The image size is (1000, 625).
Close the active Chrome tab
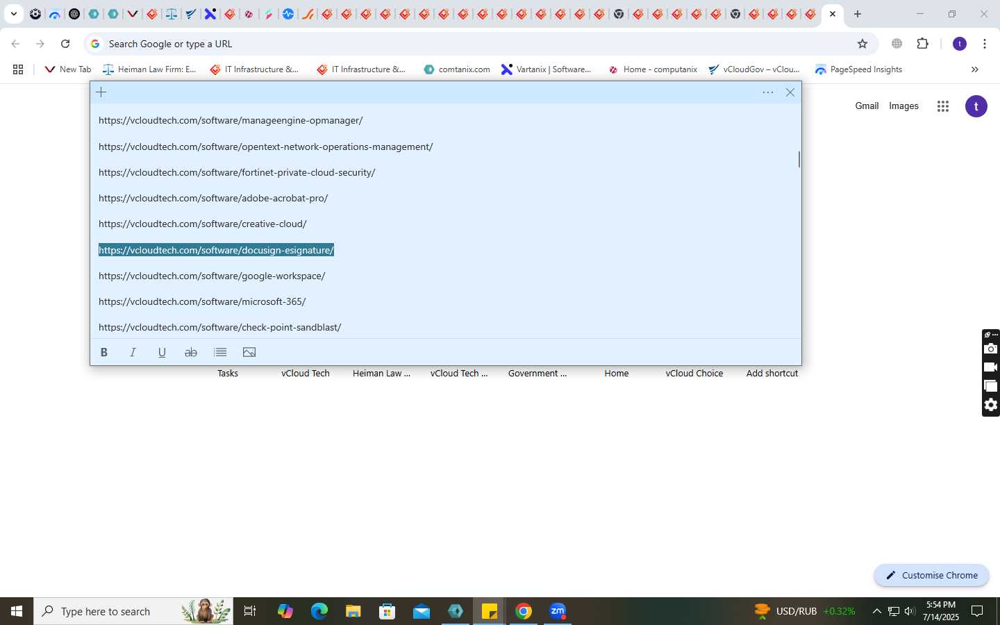833,14
